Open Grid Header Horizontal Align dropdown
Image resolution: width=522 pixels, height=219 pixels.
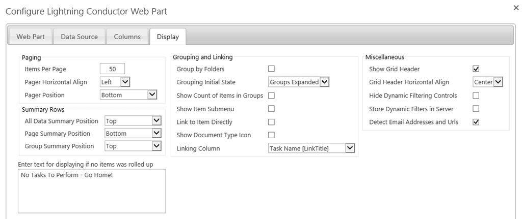488,82
